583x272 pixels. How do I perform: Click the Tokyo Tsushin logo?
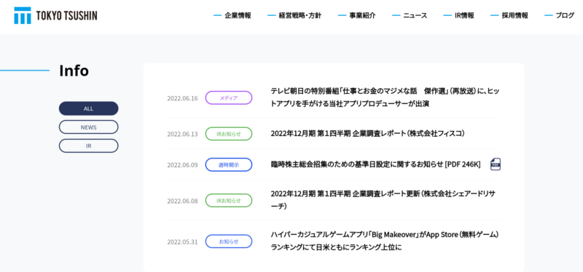[56, 15]
